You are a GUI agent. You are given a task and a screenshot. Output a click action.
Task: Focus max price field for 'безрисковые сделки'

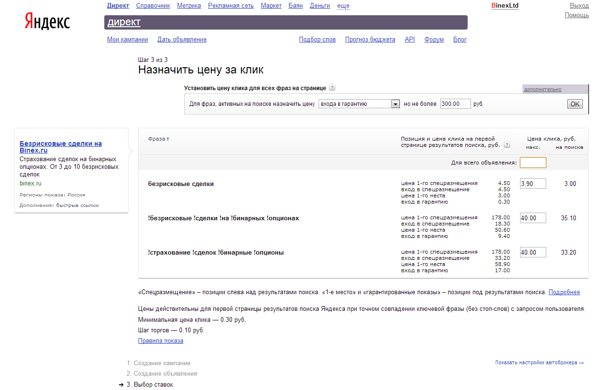click(x=533, y=184)
